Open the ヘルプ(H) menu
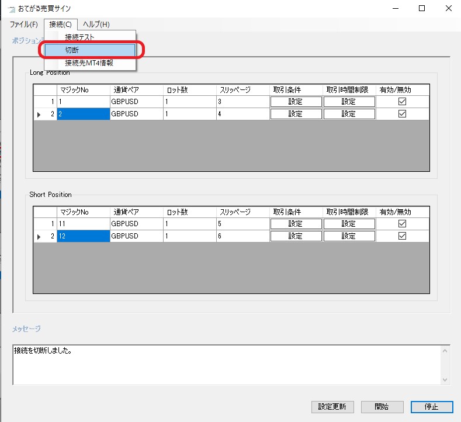The height and width of the screenshot is (422, 461). point(96,24)
